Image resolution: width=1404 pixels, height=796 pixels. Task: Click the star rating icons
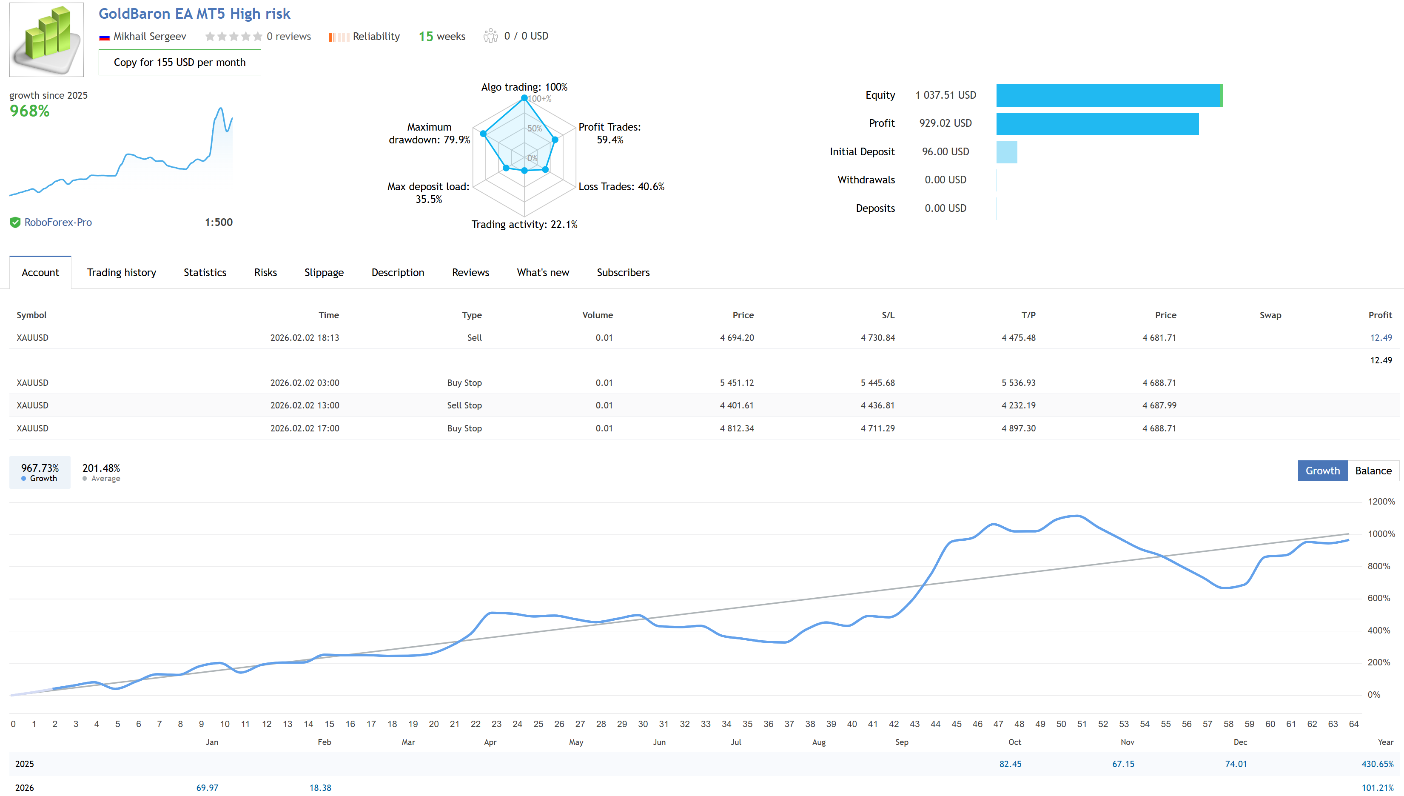(234, 37)
